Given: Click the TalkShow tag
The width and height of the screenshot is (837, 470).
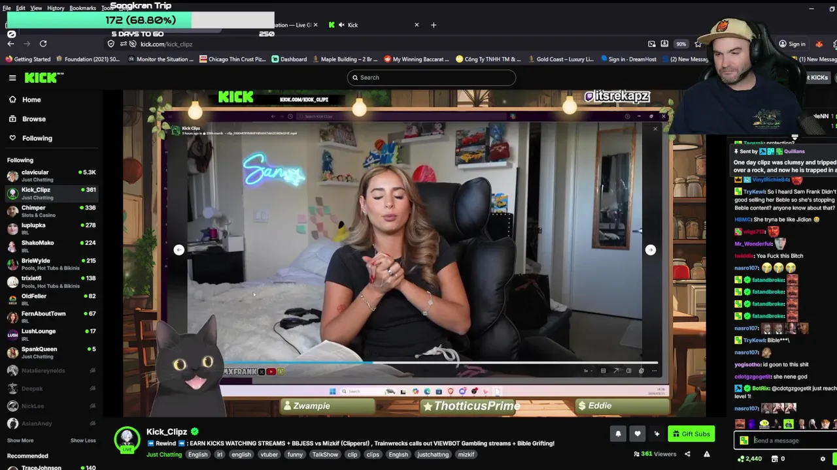Looking at the screenshot, I should click(x=325, y=455).
